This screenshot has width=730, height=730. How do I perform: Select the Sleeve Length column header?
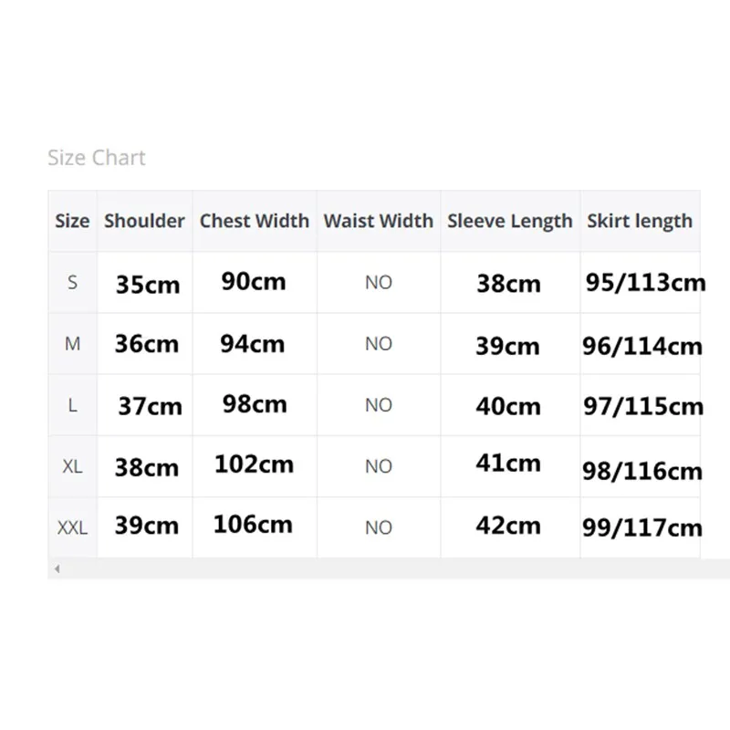(x=509, y=221)
